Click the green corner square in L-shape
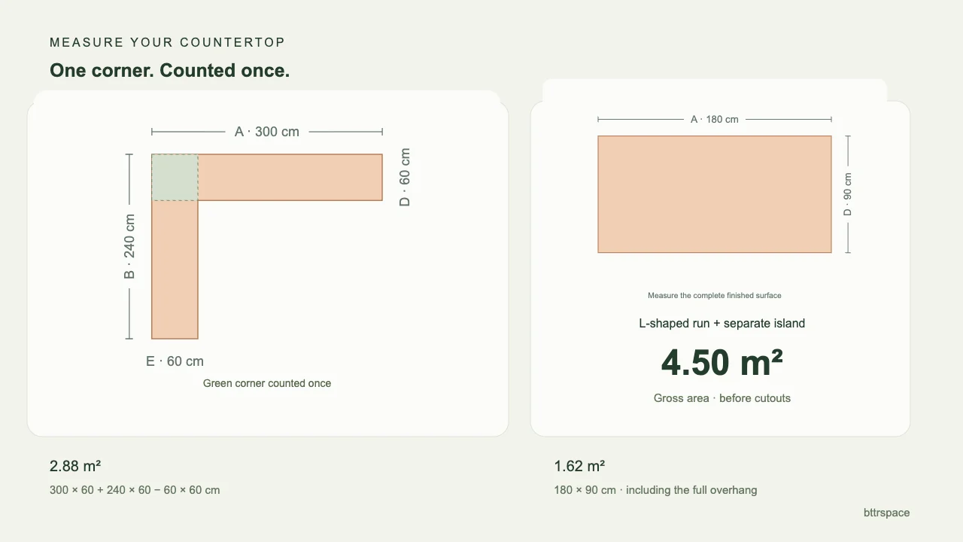The width and height of the screenshot is (963, 542). [x=175, y=178]
